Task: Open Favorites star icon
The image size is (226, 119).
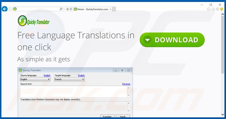Action: point(213,9)
